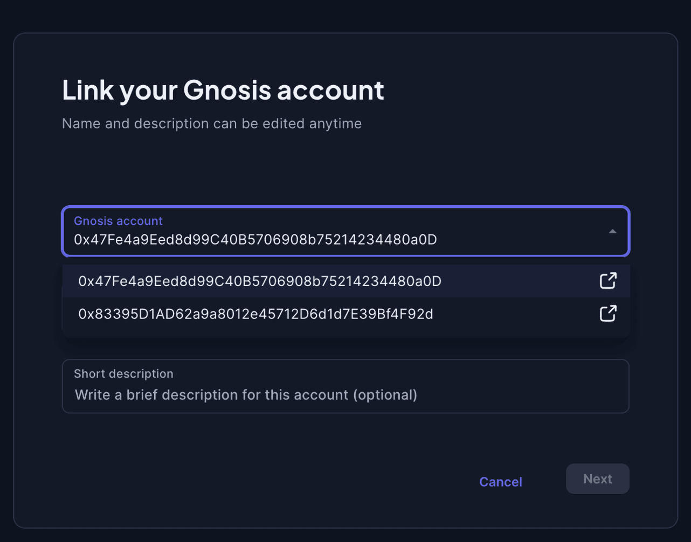Click the "Name and description can be edited" subtitle

click(212, 123)
